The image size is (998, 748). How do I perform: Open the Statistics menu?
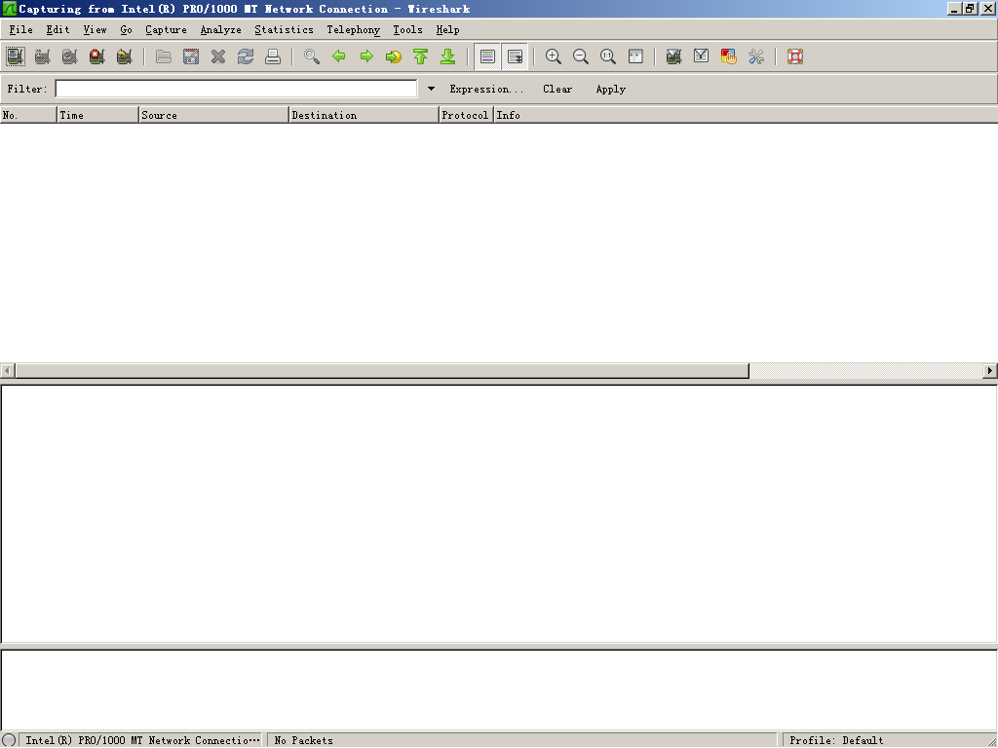click(x=284, y=30)
